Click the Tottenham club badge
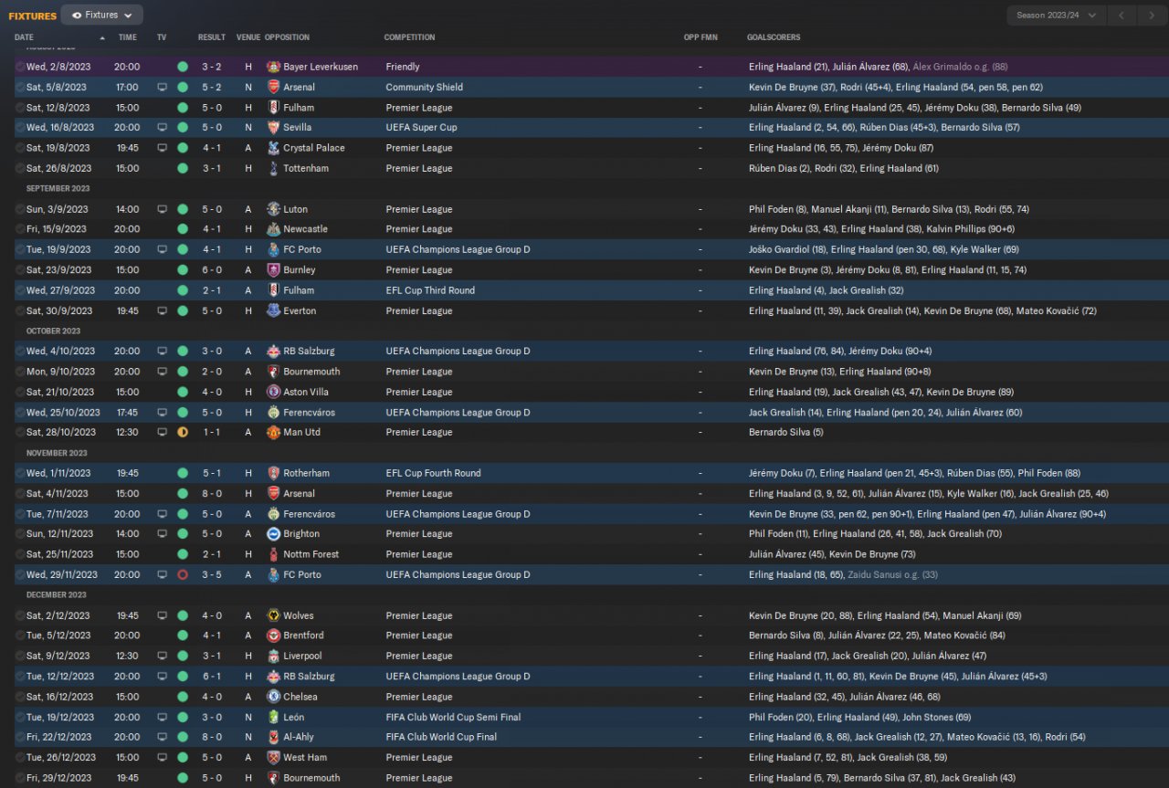Screen dimensions: 1169x788 [273, 168]
